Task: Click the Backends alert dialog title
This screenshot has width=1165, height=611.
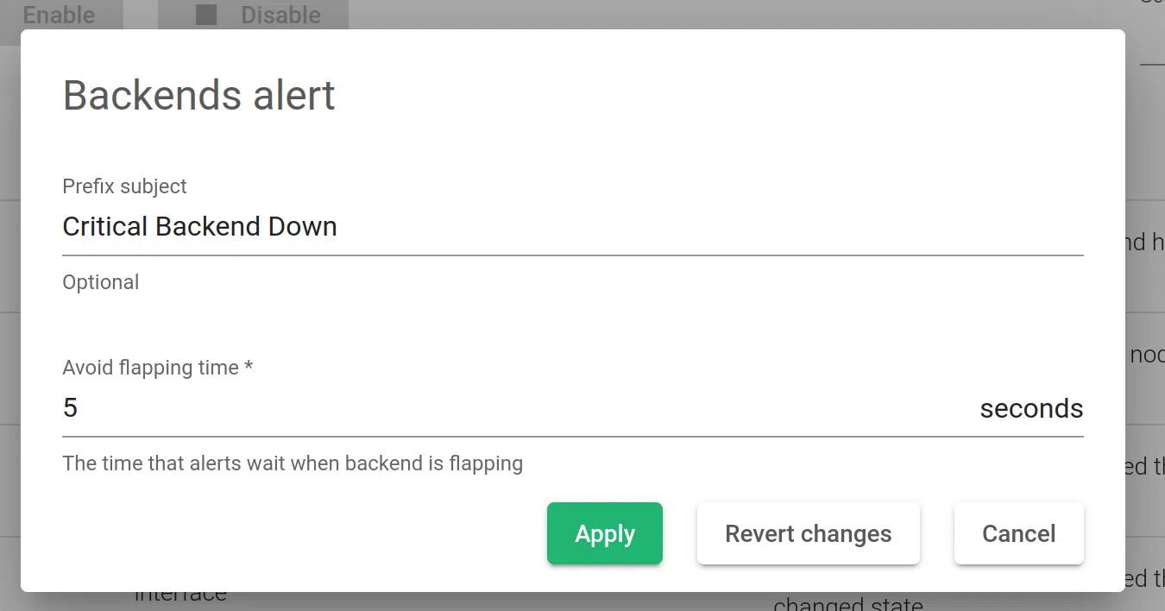Action: click(x=198, y=95)
